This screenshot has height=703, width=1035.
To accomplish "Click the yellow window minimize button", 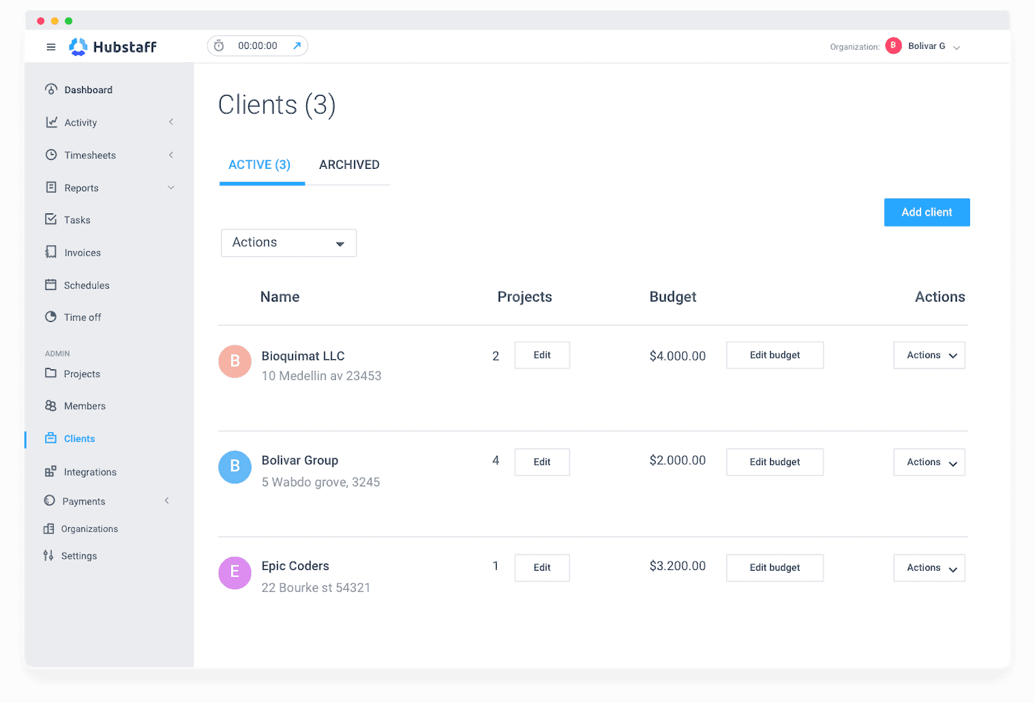I will point(55,21).
